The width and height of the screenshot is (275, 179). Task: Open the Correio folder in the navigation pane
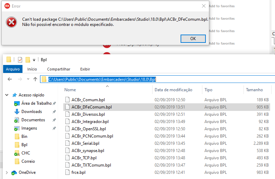click(28, 161)
